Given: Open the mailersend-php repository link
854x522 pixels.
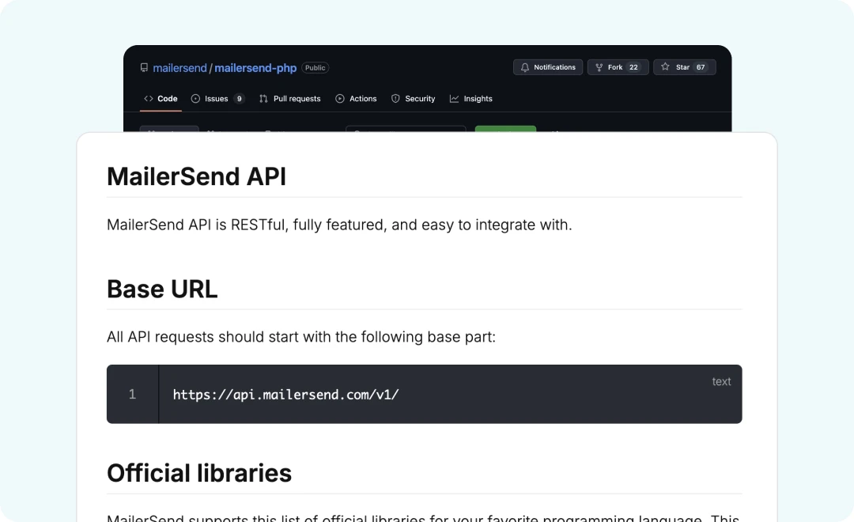Looking at the screenshot, I should tap(255, 67).
